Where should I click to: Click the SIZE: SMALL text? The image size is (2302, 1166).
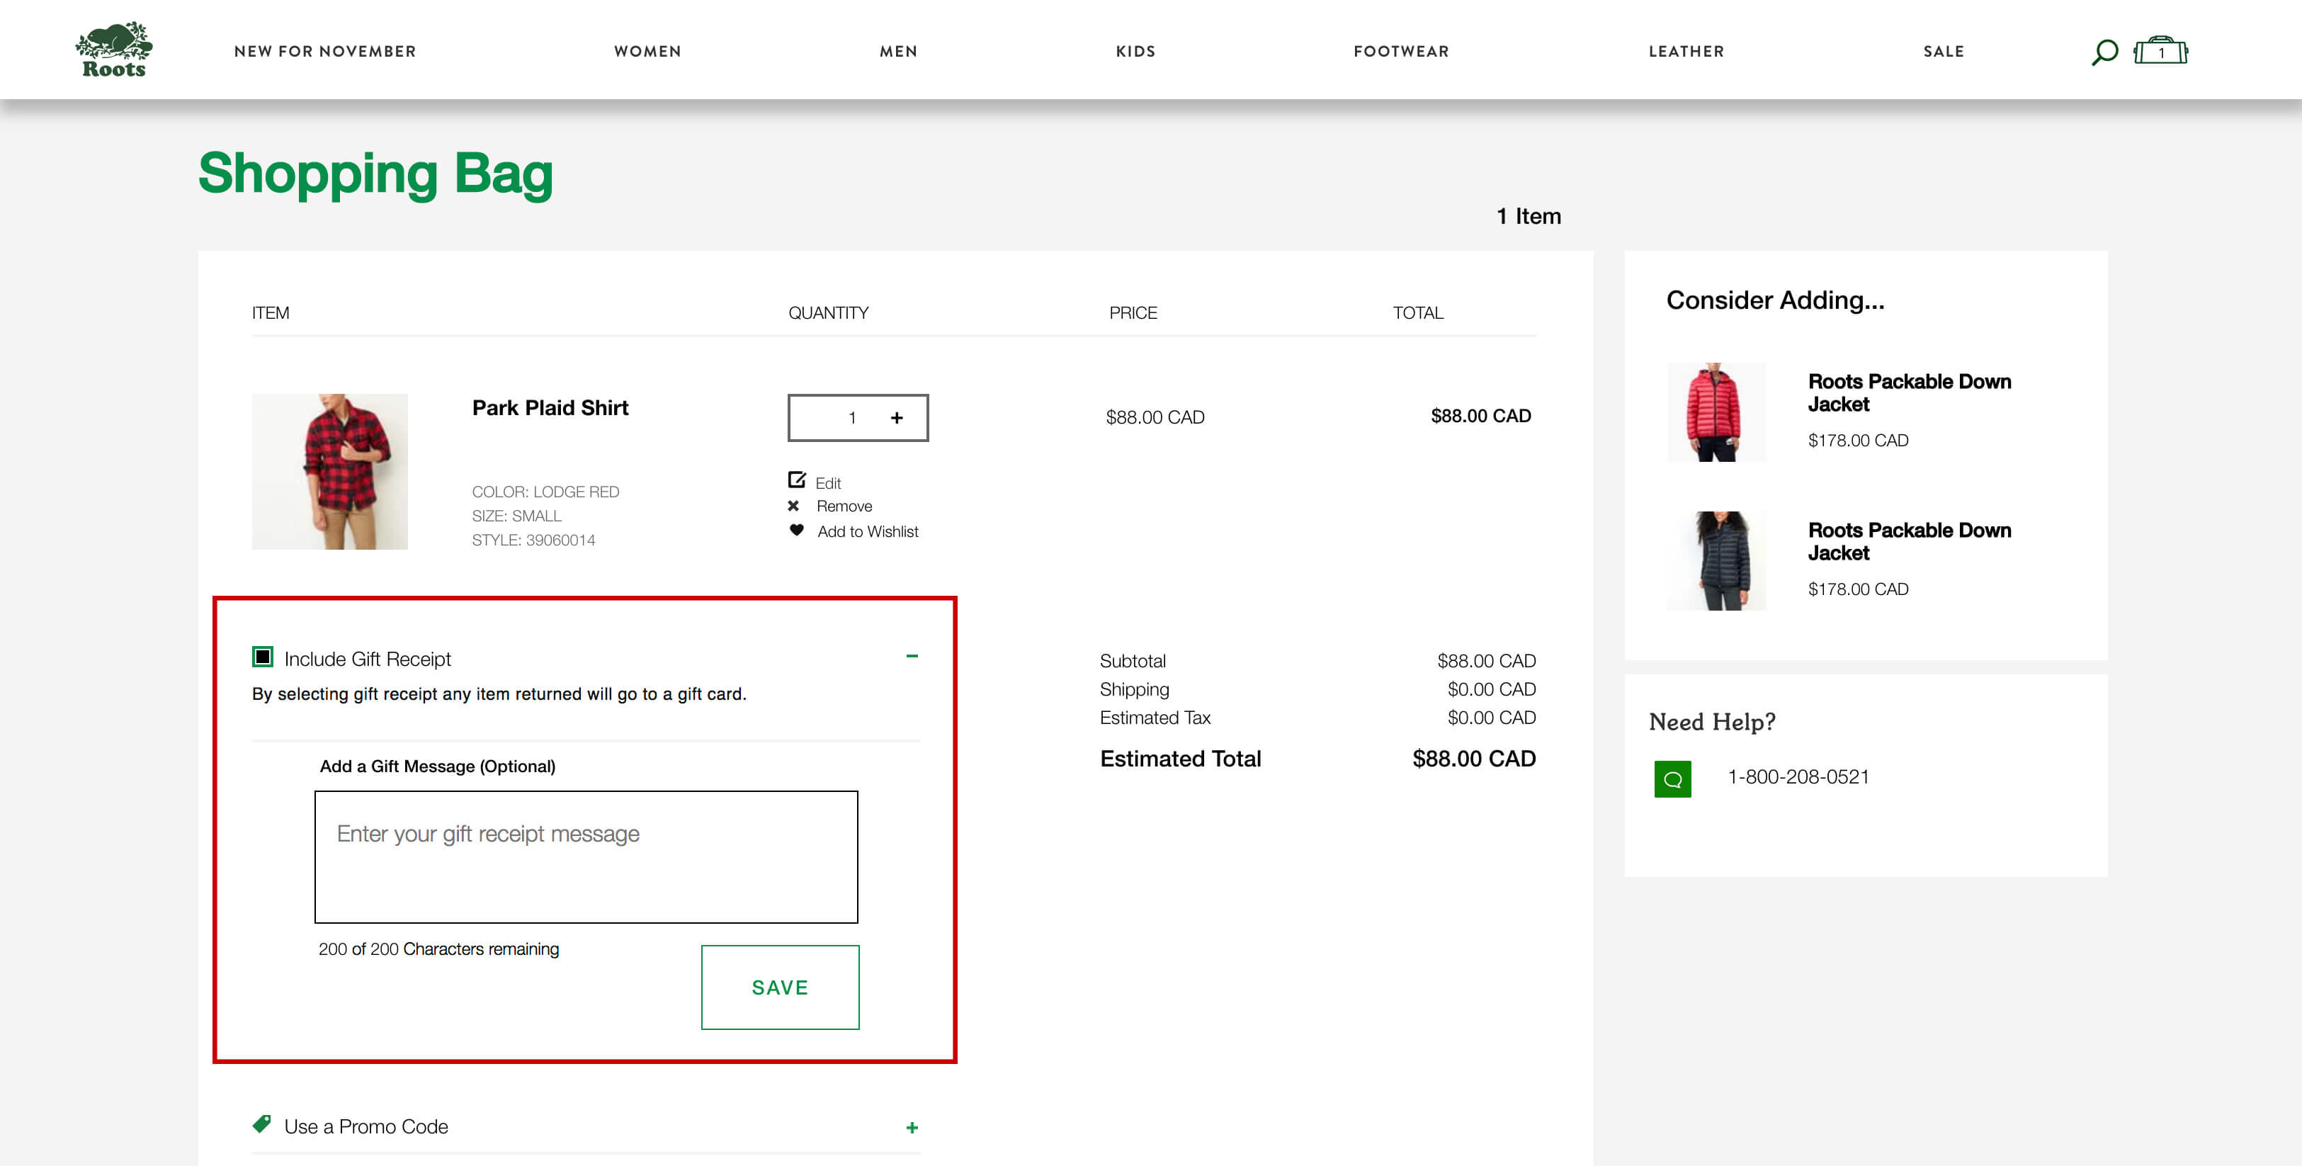516,516
